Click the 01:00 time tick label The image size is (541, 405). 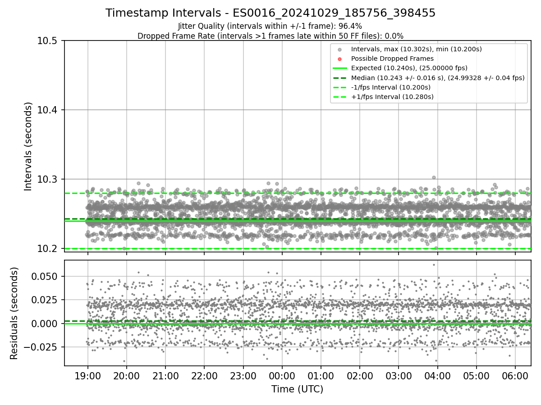321,375
